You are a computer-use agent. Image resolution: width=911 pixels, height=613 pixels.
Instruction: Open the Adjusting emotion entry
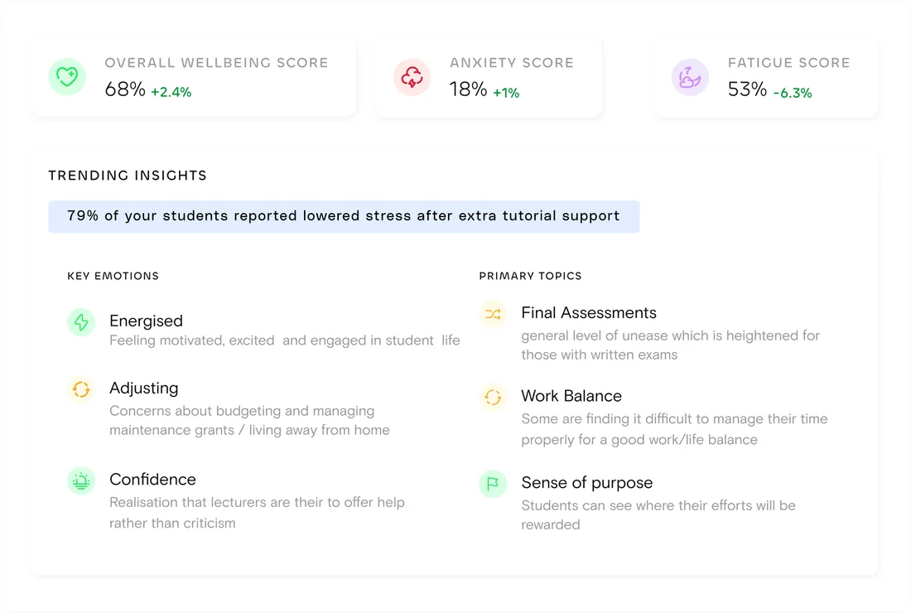[143, 388]
